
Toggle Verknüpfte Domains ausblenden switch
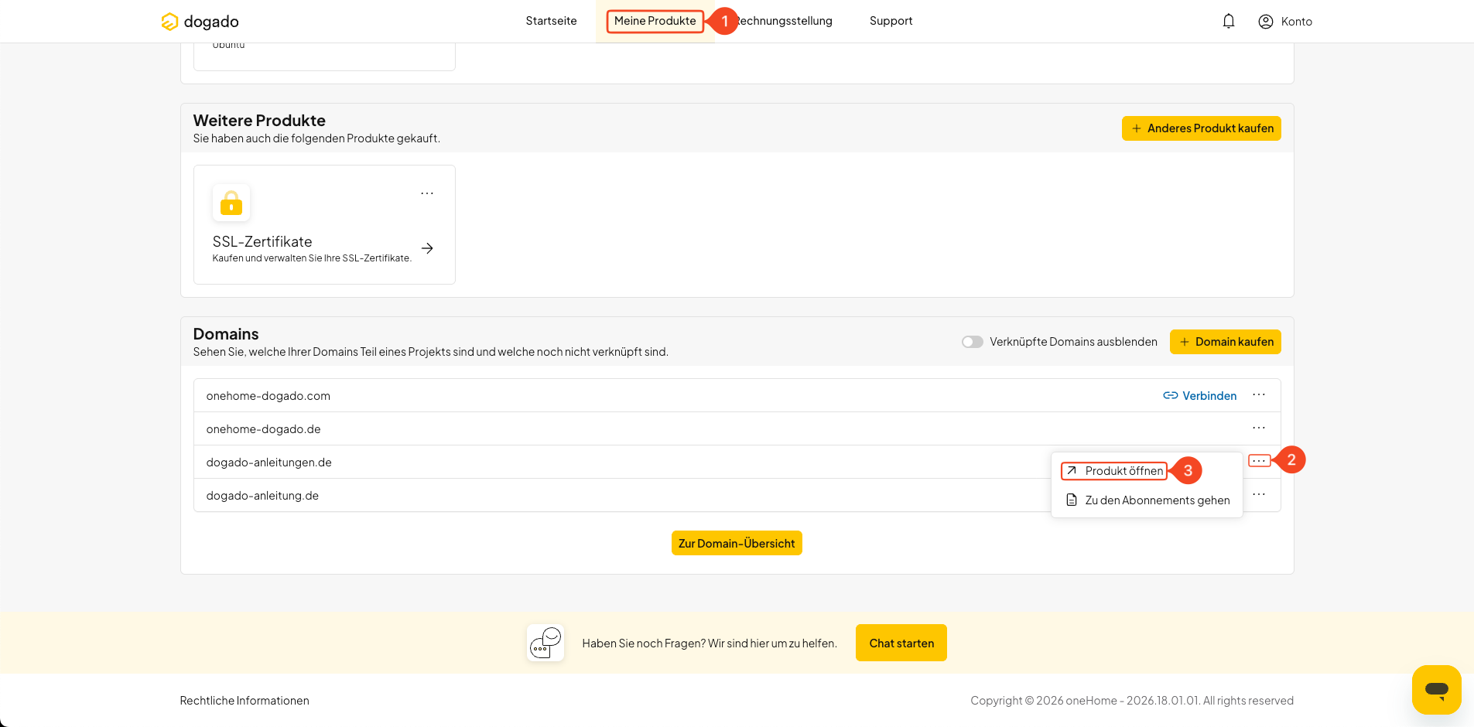click(x=973, y=342)
